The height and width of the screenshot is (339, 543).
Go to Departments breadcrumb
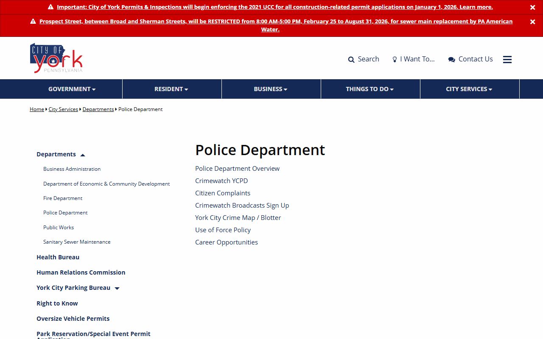(98, 109)
